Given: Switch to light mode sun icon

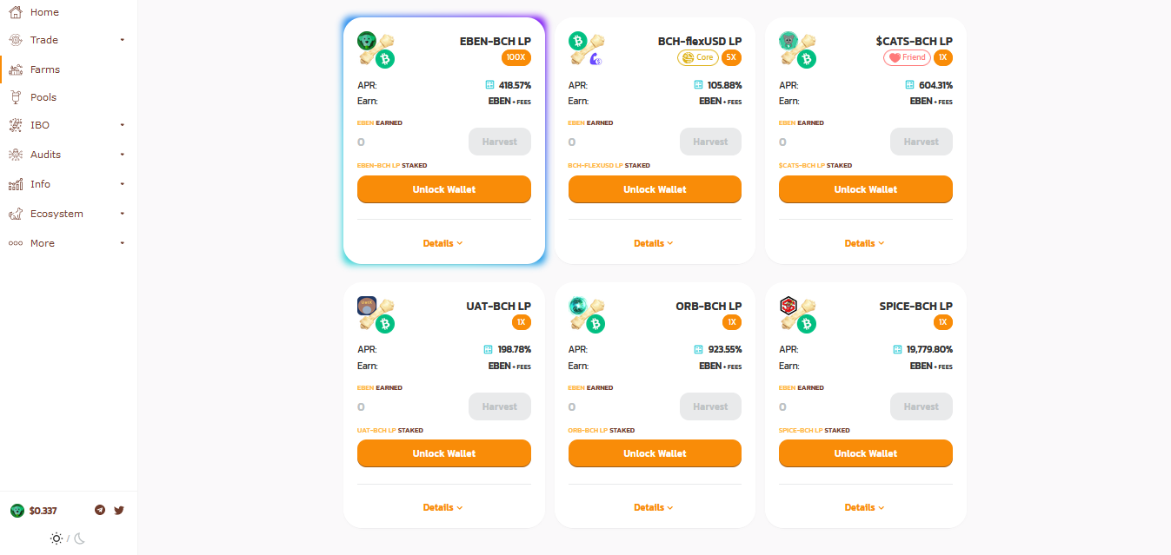Looking at the screenshot, I should (x=57, y=538).
